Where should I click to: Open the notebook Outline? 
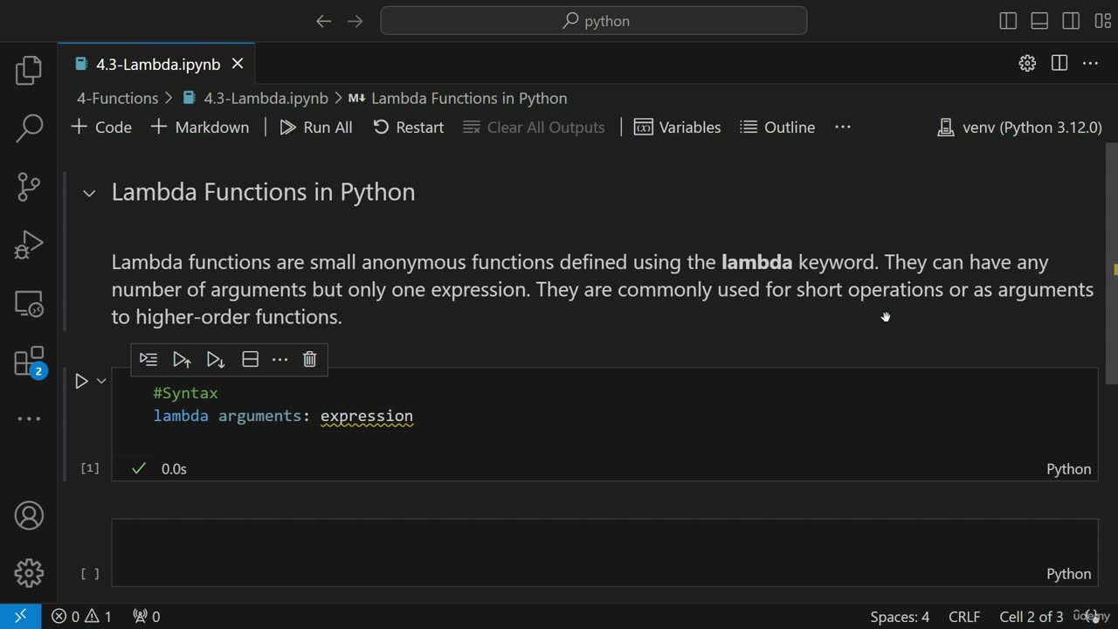(777, 127)
